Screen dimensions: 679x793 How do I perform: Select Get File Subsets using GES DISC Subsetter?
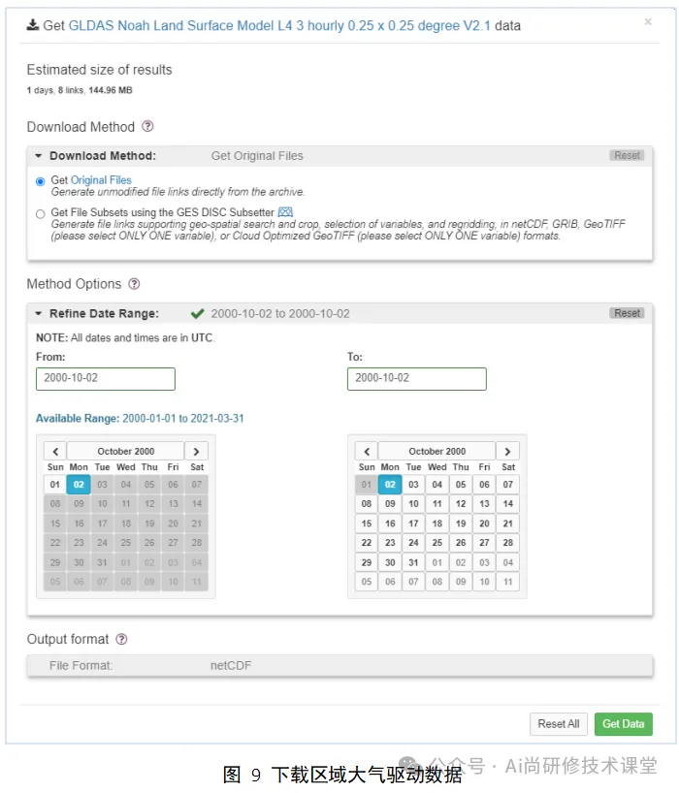[x=41, y=214]
